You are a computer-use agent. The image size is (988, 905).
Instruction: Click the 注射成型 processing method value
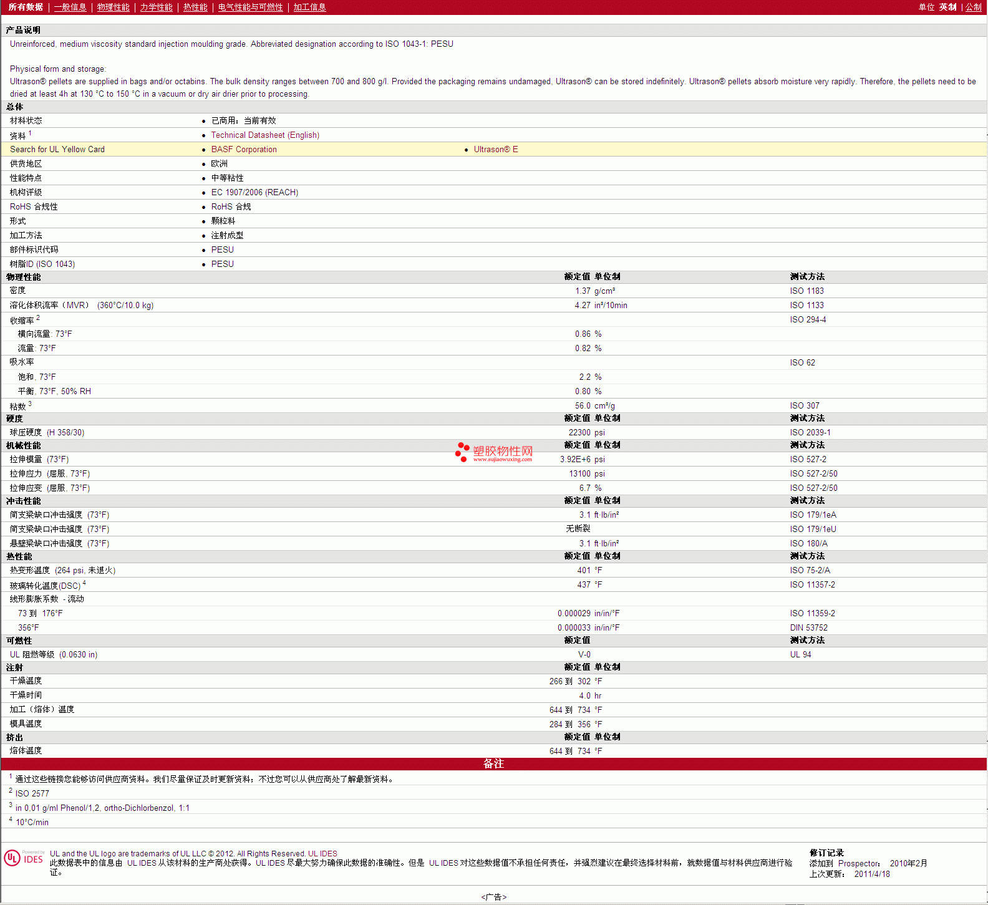(x=227, y=236)
